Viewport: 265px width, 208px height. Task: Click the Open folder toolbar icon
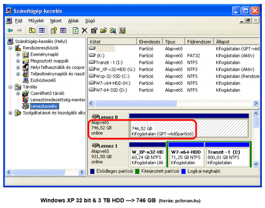coord(103,31)
